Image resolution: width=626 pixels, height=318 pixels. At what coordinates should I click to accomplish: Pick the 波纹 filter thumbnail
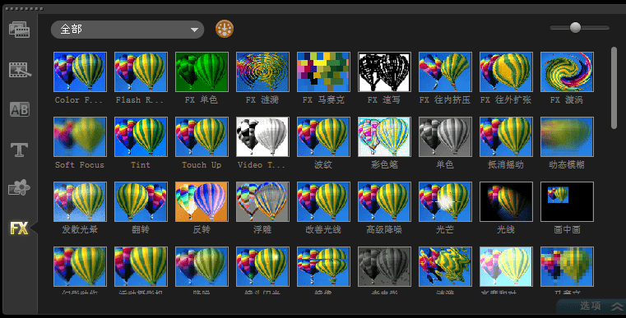click(x=323, y=137)
